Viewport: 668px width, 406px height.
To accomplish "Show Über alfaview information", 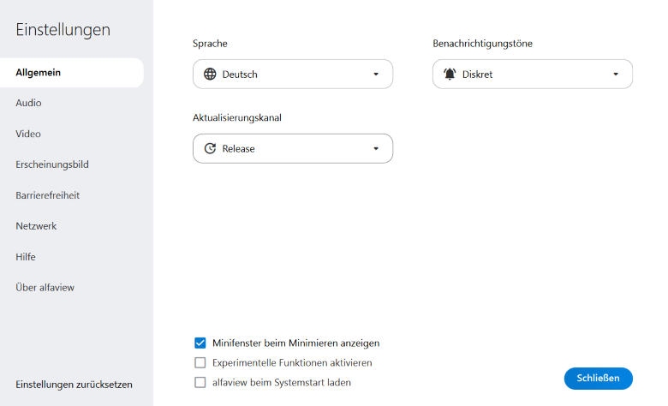I will [x=45, y=288].
